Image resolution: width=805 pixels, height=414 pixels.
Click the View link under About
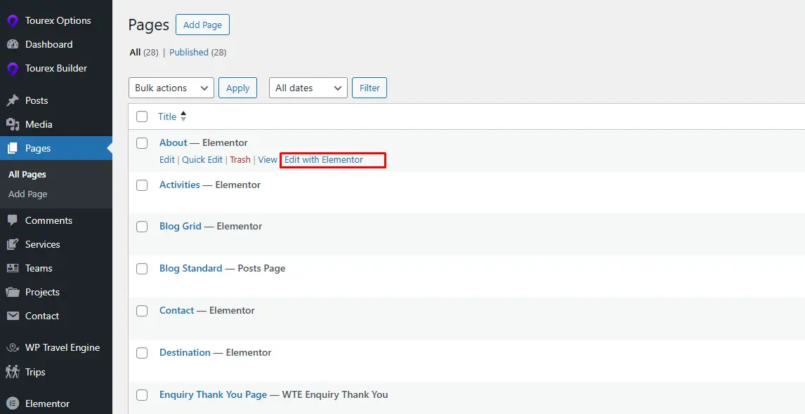268,159
